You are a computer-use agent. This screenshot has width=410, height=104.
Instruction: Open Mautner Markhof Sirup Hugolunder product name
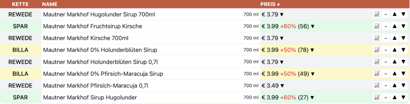point(90,98)
